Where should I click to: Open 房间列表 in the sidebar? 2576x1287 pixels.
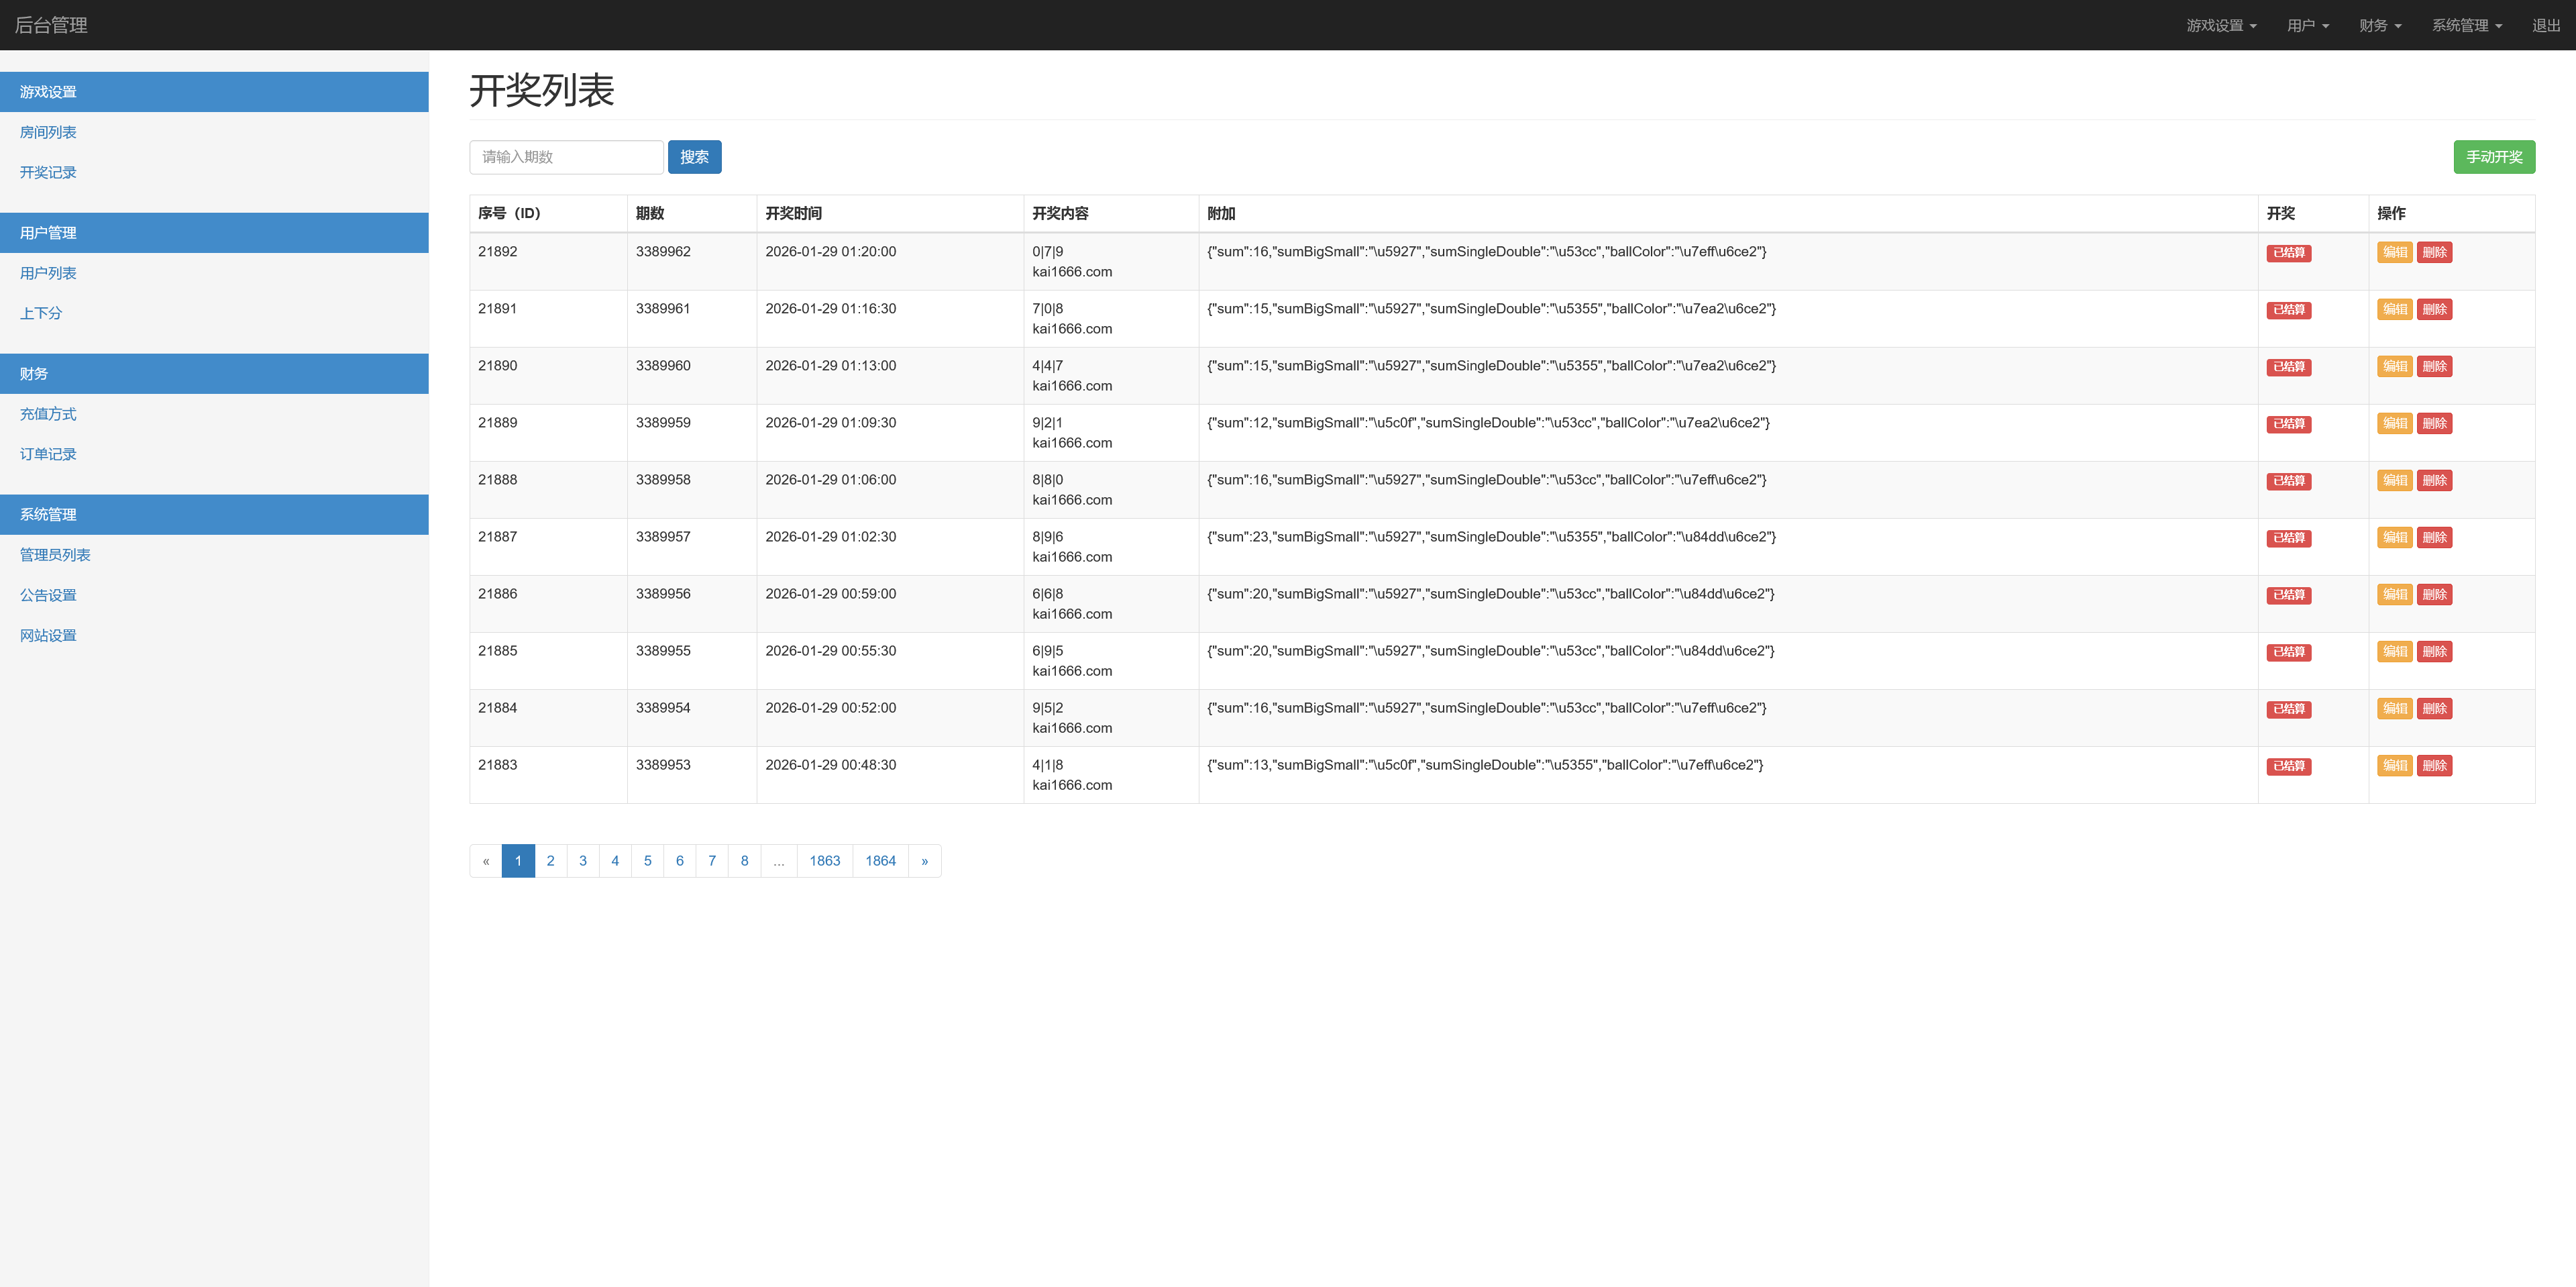click(48, 132)
